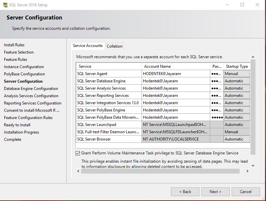Screen dimensions: 266x201
Task: Open startup type for SQL Full-text Filter Daemon
Action: pos(237,132)
